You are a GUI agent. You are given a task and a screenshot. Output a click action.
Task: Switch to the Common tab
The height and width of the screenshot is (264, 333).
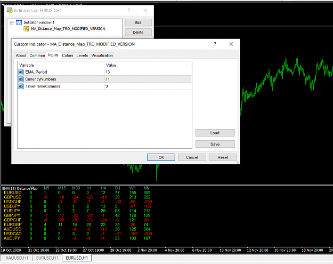pyautogui.click(x=37, y=55)
